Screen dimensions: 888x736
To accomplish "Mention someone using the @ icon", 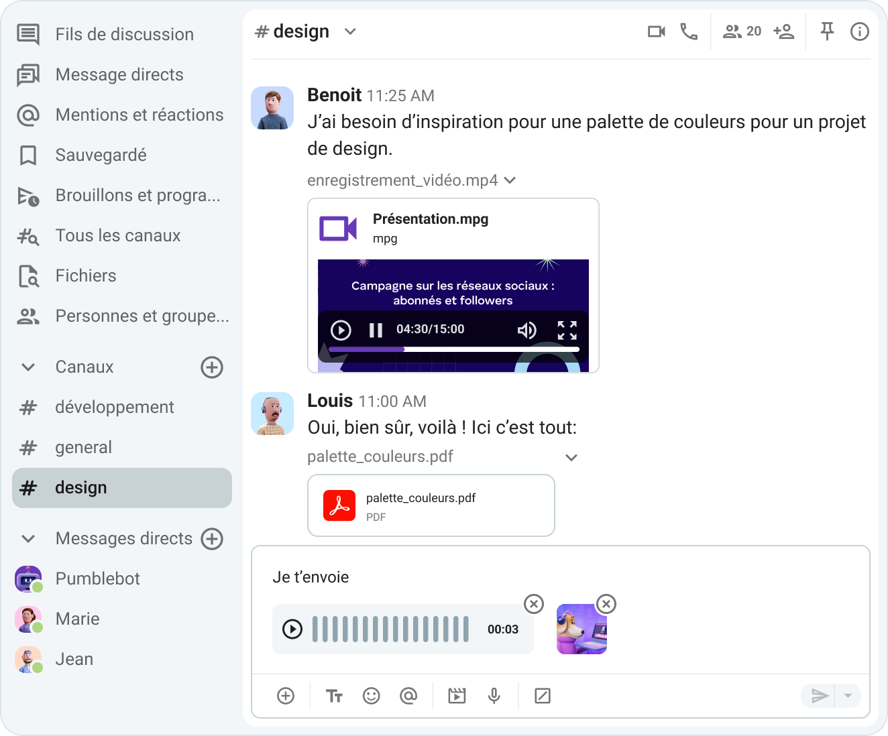I will pos(409,696).
